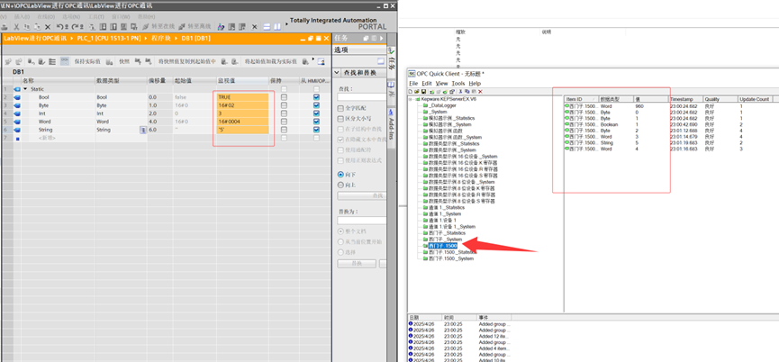Click the Cut scissors icon in TIA toolbar
The height and width of the screenshot is (362, 779).
point(16,27)
